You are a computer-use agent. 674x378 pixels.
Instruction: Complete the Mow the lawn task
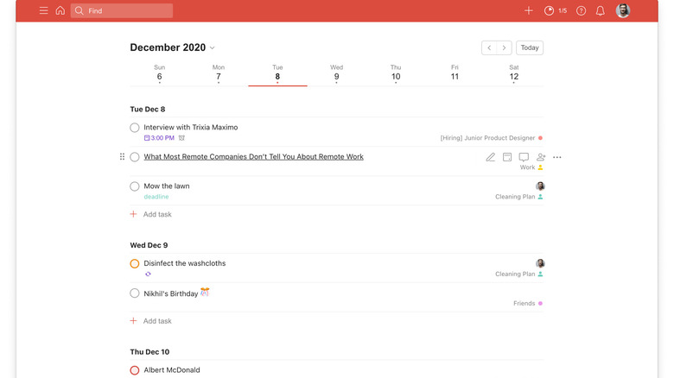point(135,186)
